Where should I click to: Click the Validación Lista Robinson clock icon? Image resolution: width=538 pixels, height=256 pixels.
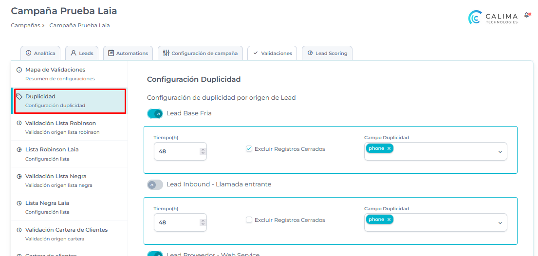pos(19,123)
